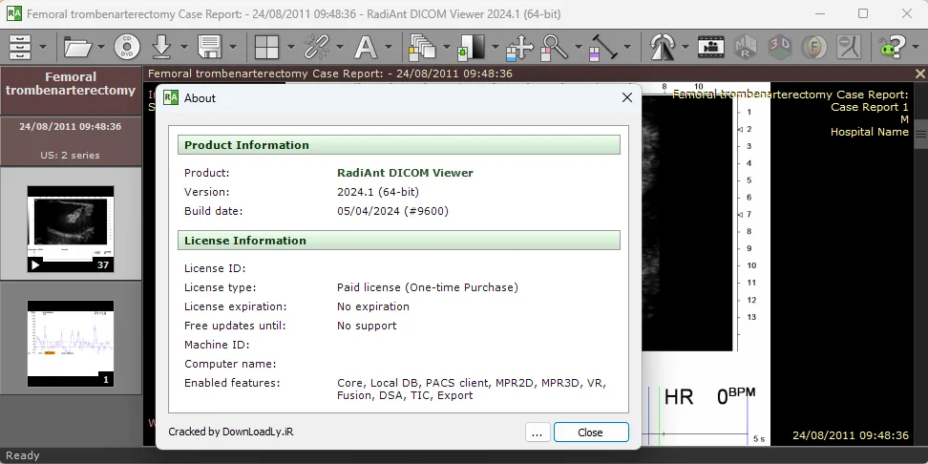Click the Product Information section header
This screenshot has height=464, width=928.
coord(399,145)
